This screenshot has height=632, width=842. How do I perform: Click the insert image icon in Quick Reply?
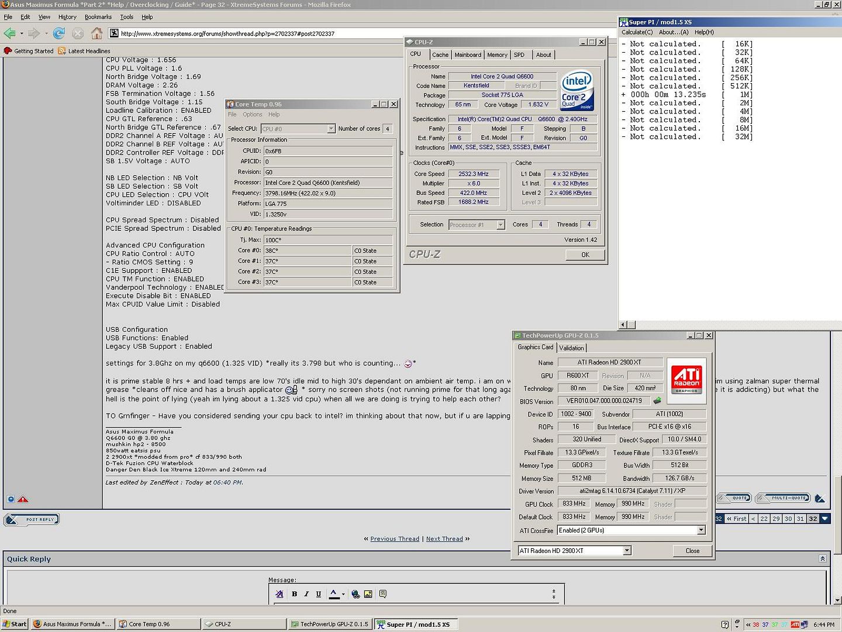(368, 594)
